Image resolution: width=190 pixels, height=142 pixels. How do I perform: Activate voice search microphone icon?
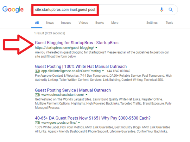(x=161, y=9)
